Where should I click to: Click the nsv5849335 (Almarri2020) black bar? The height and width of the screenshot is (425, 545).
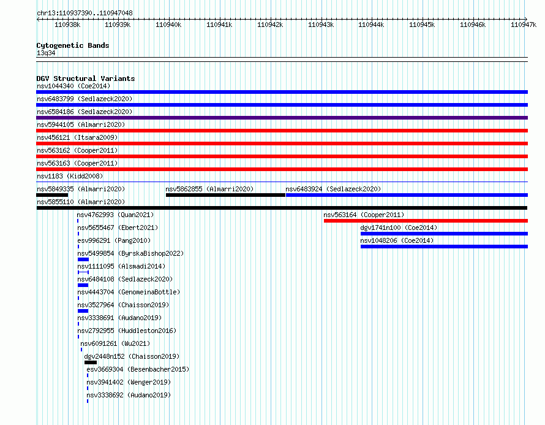52,195
